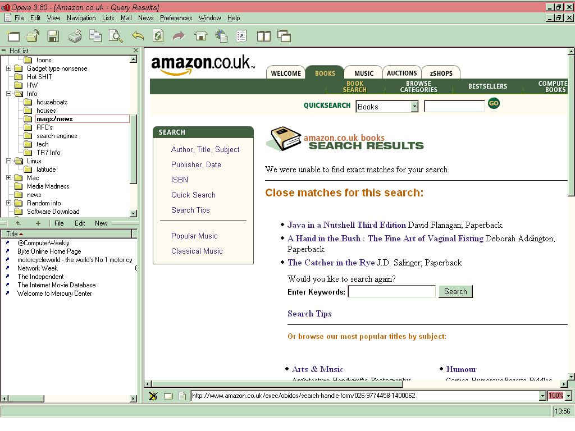575x431 pixels.
Task: Select The Internet Movie Database bookmark
Action: (57, 285)
